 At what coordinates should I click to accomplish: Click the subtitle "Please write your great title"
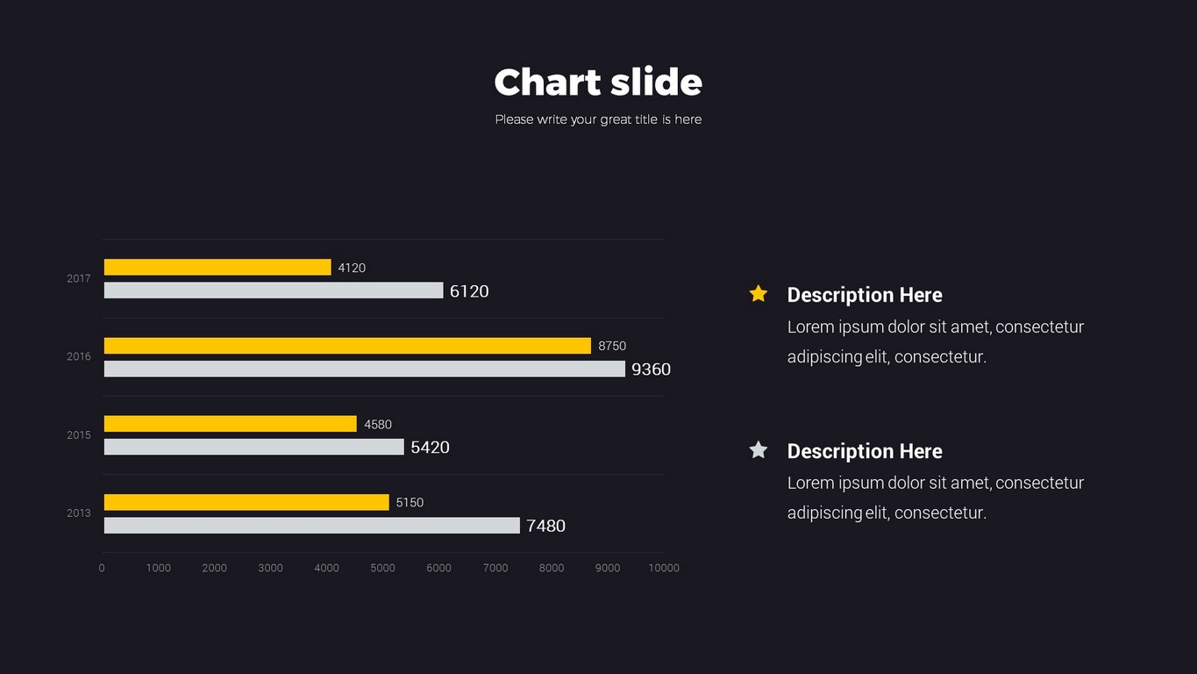(x=598, y=119)
